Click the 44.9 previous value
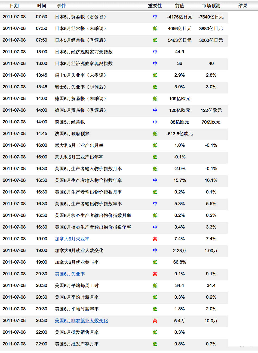Screen dimensions: 258x353 click(x=180, y=52)
